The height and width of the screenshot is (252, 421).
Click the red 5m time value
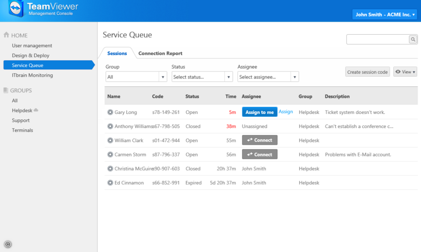[x=233, y=112]
